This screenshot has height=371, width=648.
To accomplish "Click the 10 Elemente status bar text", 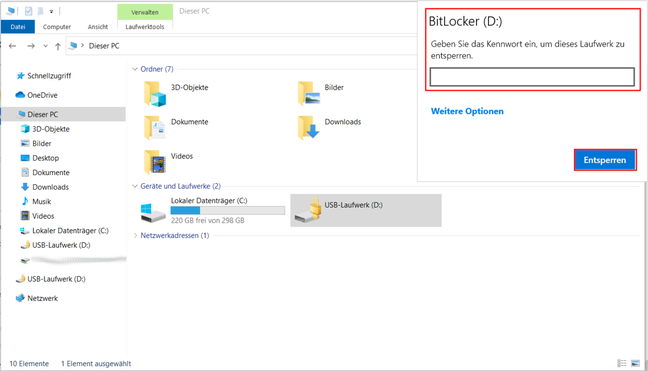I will [29, 363].
